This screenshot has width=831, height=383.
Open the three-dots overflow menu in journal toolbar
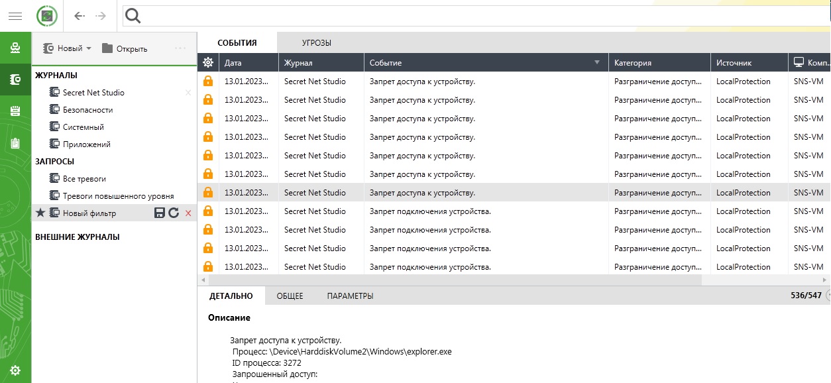[180, 48]
